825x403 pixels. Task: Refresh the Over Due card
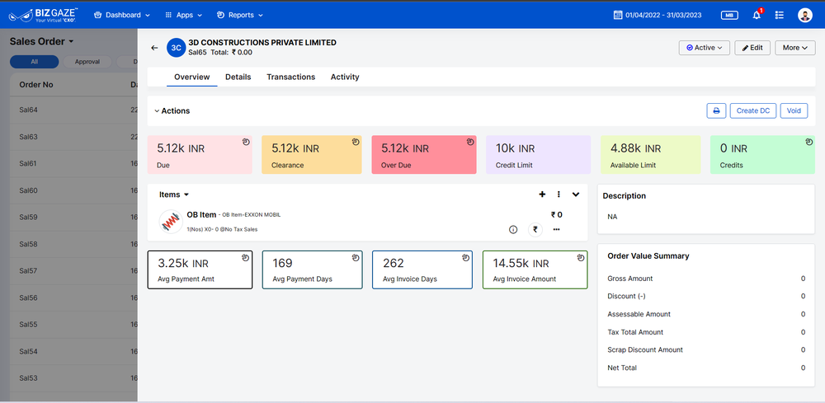(x=470, y=142)
